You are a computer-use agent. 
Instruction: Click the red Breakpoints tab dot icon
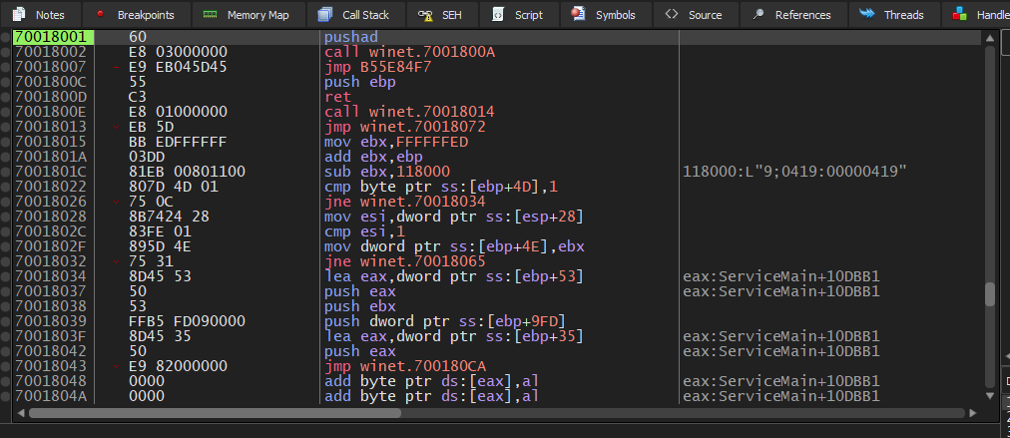(x=101, y=15)
